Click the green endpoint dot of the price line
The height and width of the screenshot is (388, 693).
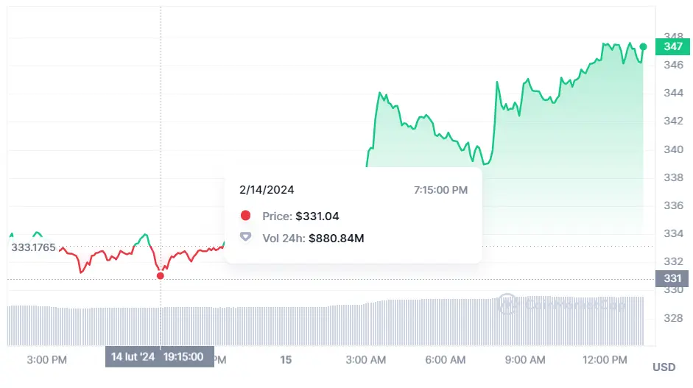pos(643,47)
